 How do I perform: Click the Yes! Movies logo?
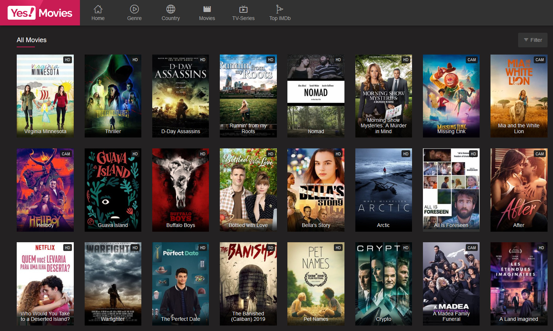tap(40, 13)
